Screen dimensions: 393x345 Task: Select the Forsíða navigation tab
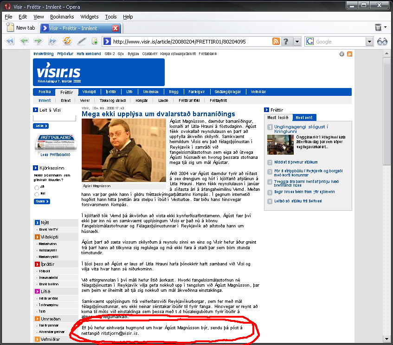[x=45, y=92]
